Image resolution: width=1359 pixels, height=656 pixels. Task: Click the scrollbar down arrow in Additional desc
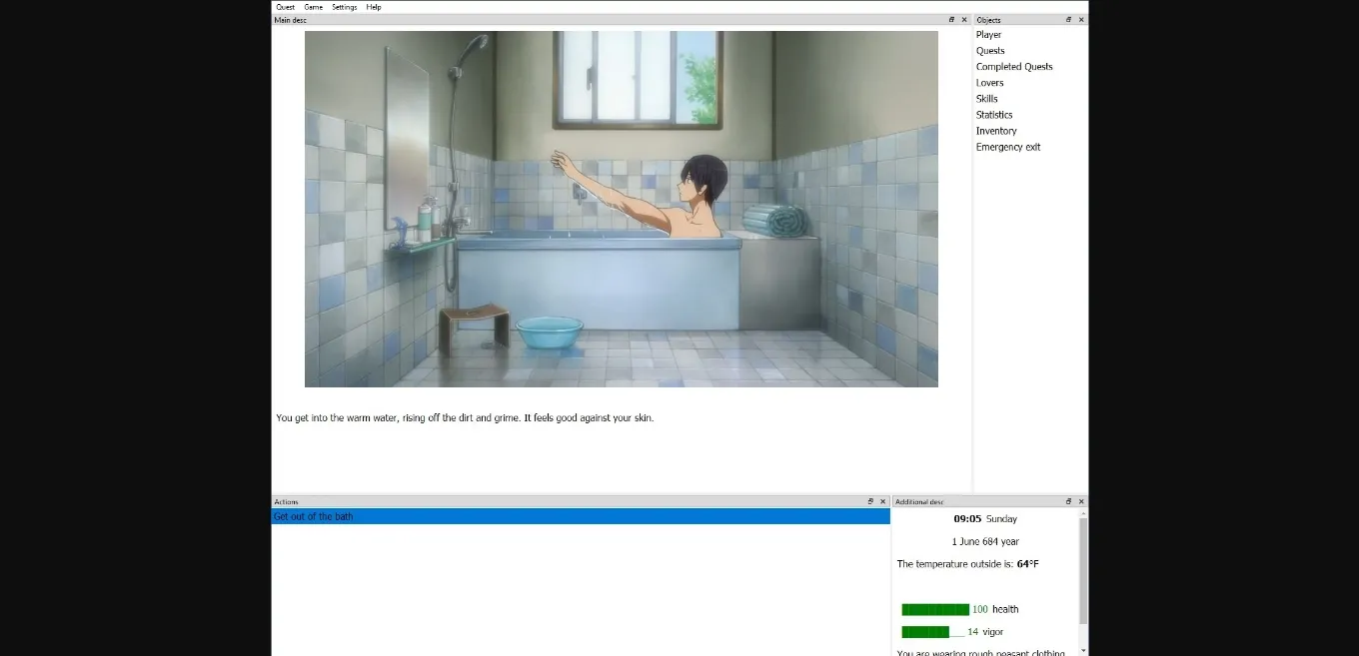(1081, 647)
